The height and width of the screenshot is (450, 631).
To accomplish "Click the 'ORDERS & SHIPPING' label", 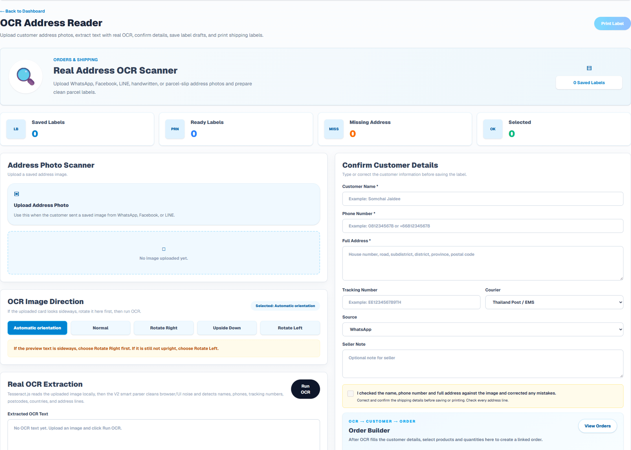I will tap(76, 60).
